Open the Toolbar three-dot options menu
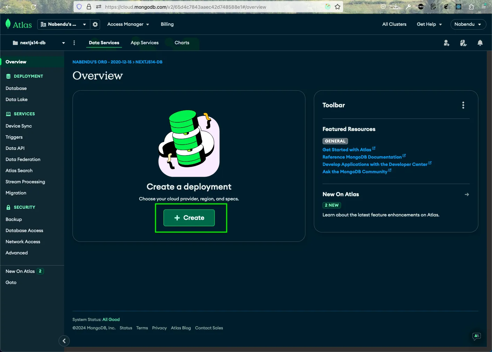 click(463, 105)
